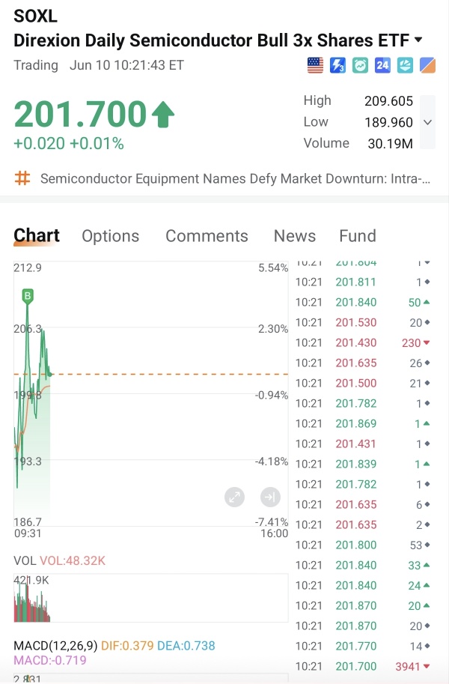The width and height of the screenshot is (449, 684).
Task: Select the 201.700 trade with 3941 volume
Action: click(x=363, y=667)
